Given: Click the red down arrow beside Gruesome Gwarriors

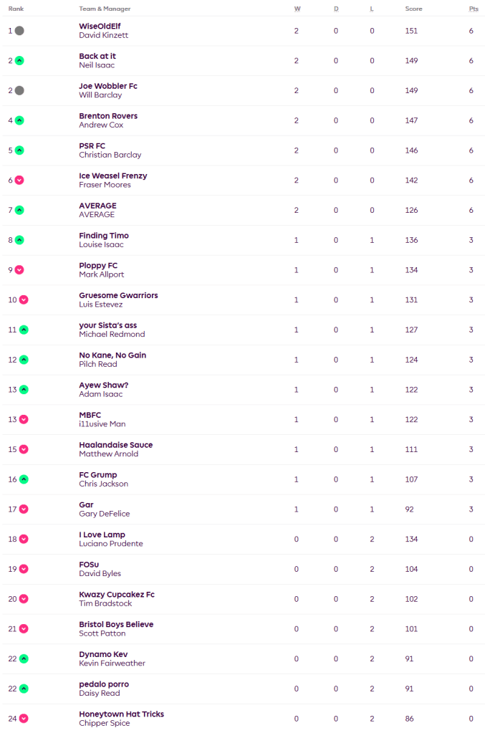Looking at the screenshot, I should point(24,300).
